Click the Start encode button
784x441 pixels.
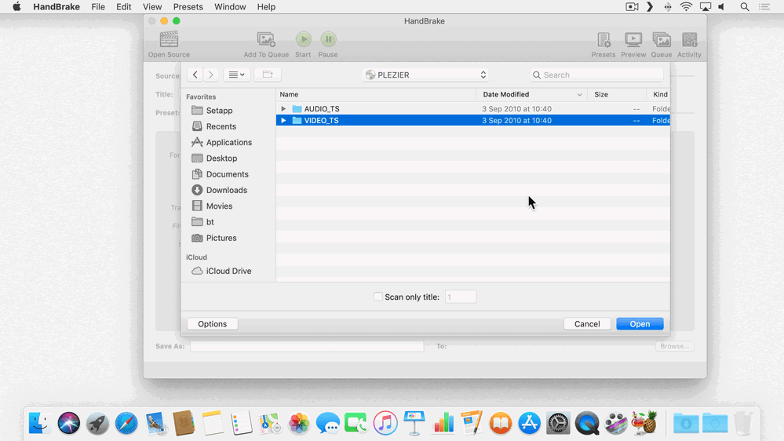(x=303, y=39)
